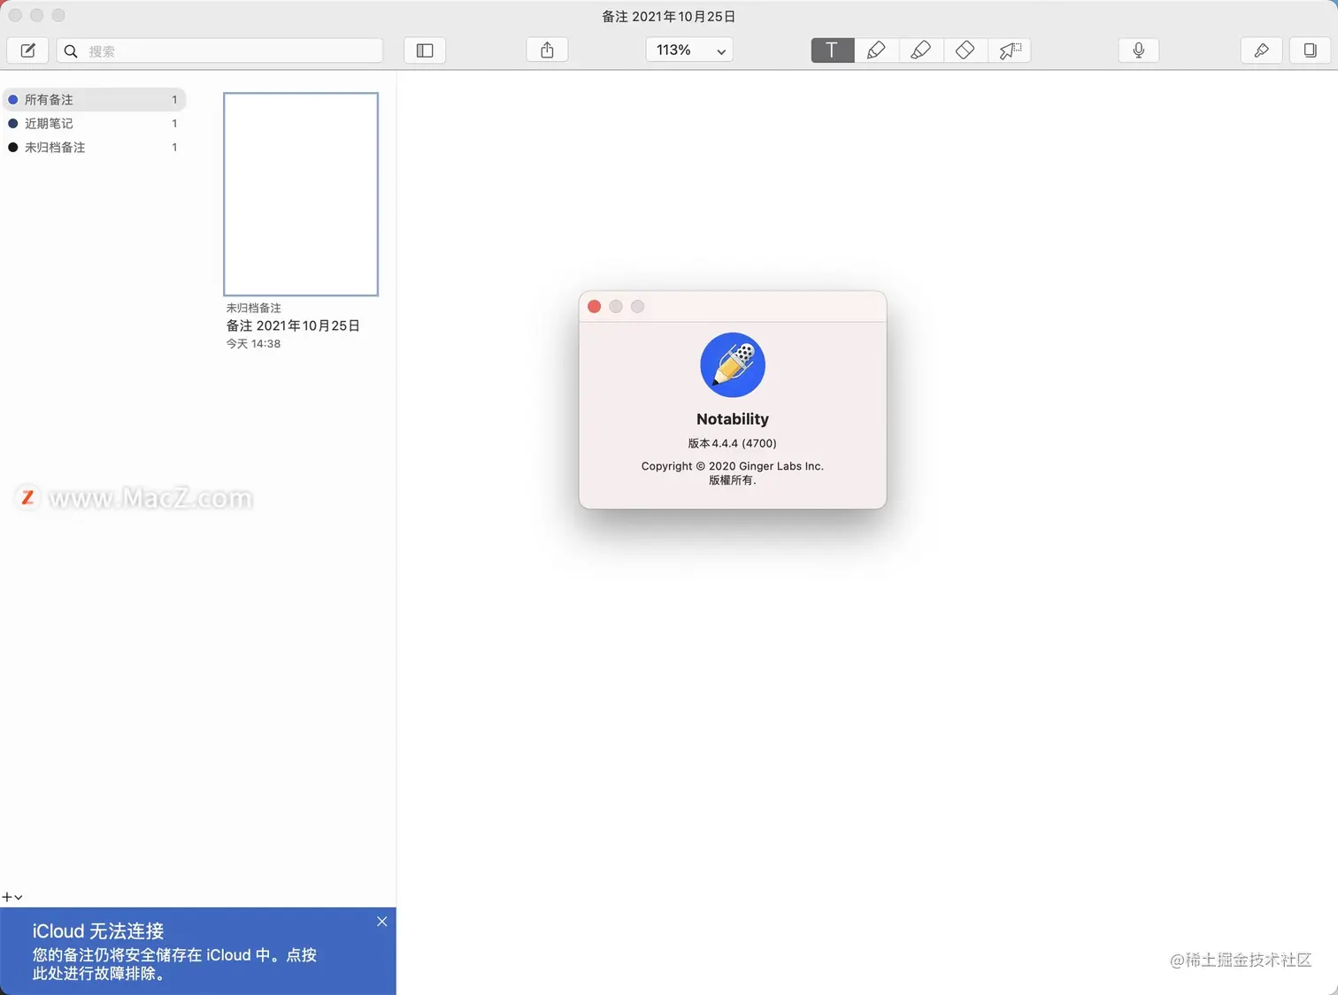Open the pen style settings icon

click(x=1262, y=50)
